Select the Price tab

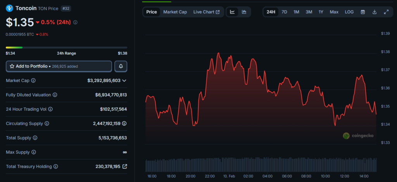pyautogui.click(x=152, y=12)
